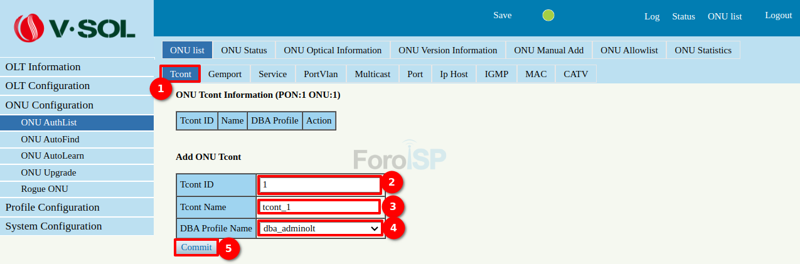Screen dimensions: 800x264
Task: Select ONU AutoFind in the sidebar
Action: 50,139
